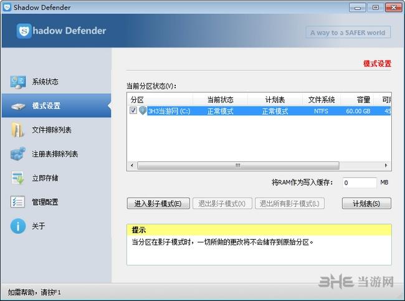Click the 分区 column header
Viewport: 405px width, 301px height.
[160, 100]
